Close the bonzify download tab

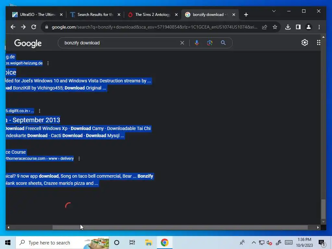234,15
